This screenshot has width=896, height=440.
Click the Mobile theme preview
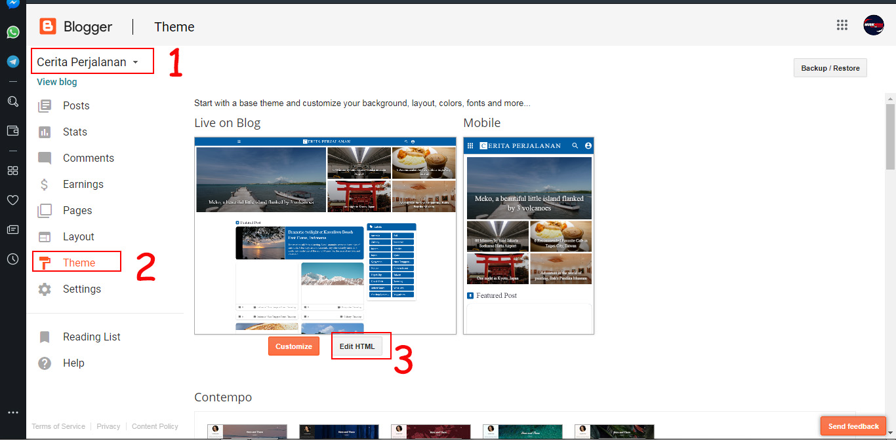pyautogui.click(x=529, y=236)
